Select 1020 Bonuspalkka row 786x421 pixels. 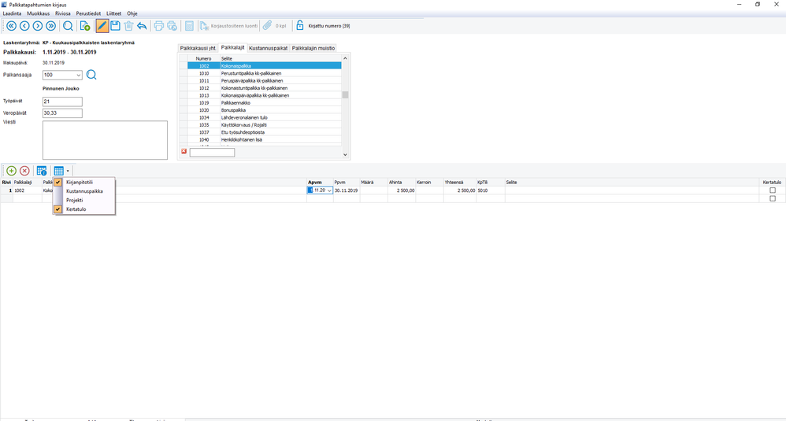point(264,110)
